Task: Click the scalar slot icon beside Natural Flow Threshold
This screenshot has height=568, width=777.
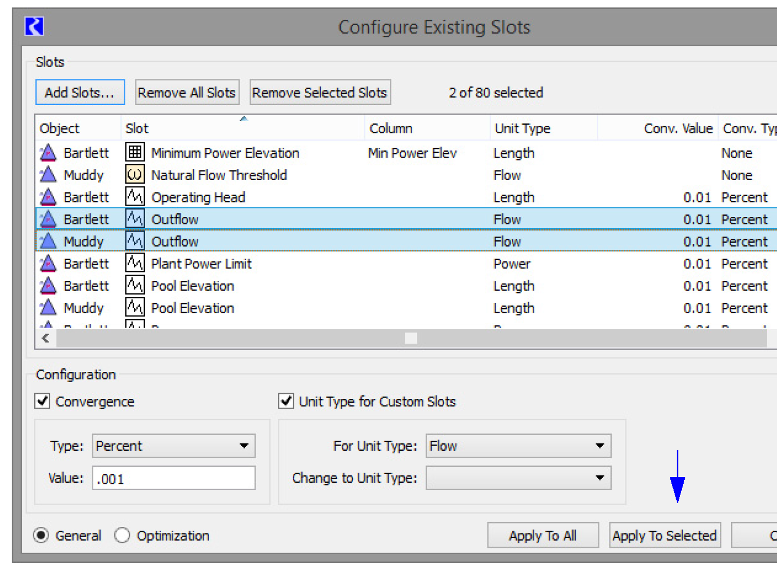Action: point(135,175)
